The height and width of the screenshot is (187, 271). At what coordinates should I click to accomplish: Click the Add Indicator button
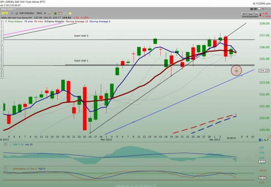[x=27, y=13]
